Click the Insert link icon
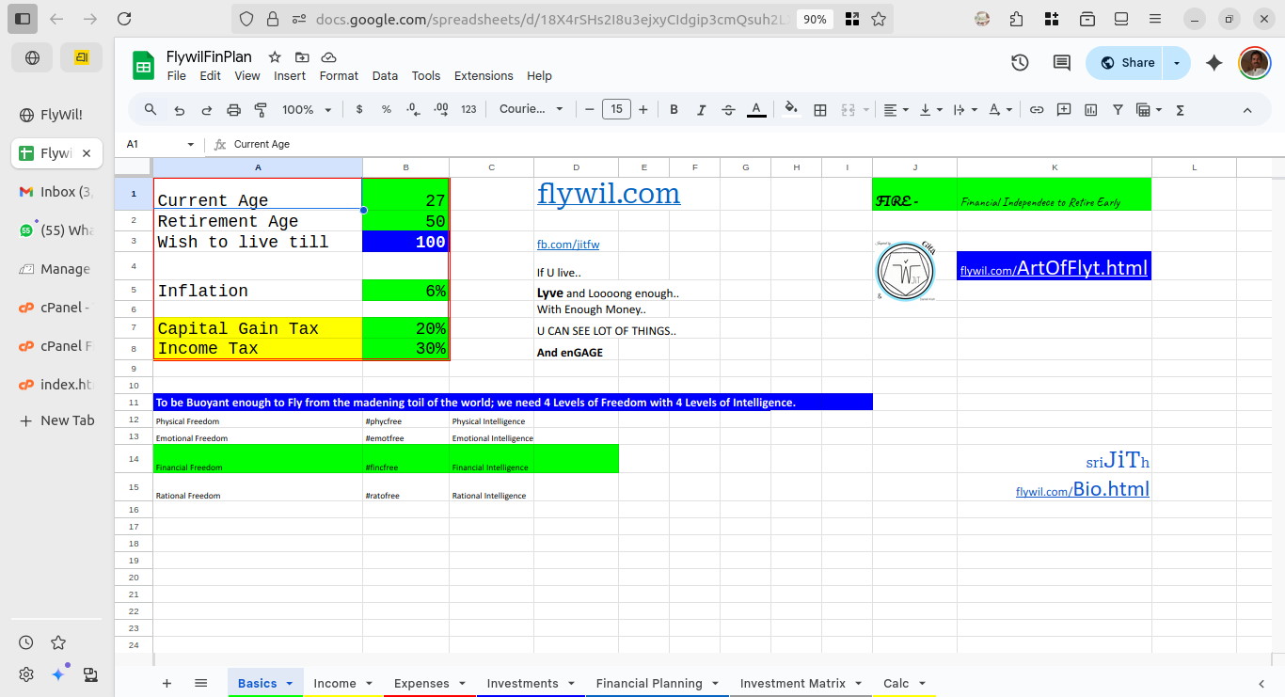The image size is (1285, 697). pyautogui.click(x=1037, y=110)
